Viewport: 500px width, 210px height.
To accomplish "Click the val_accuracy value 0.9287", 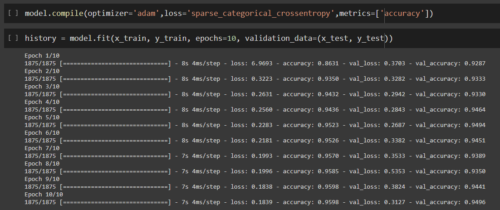I will click(475, 63).
